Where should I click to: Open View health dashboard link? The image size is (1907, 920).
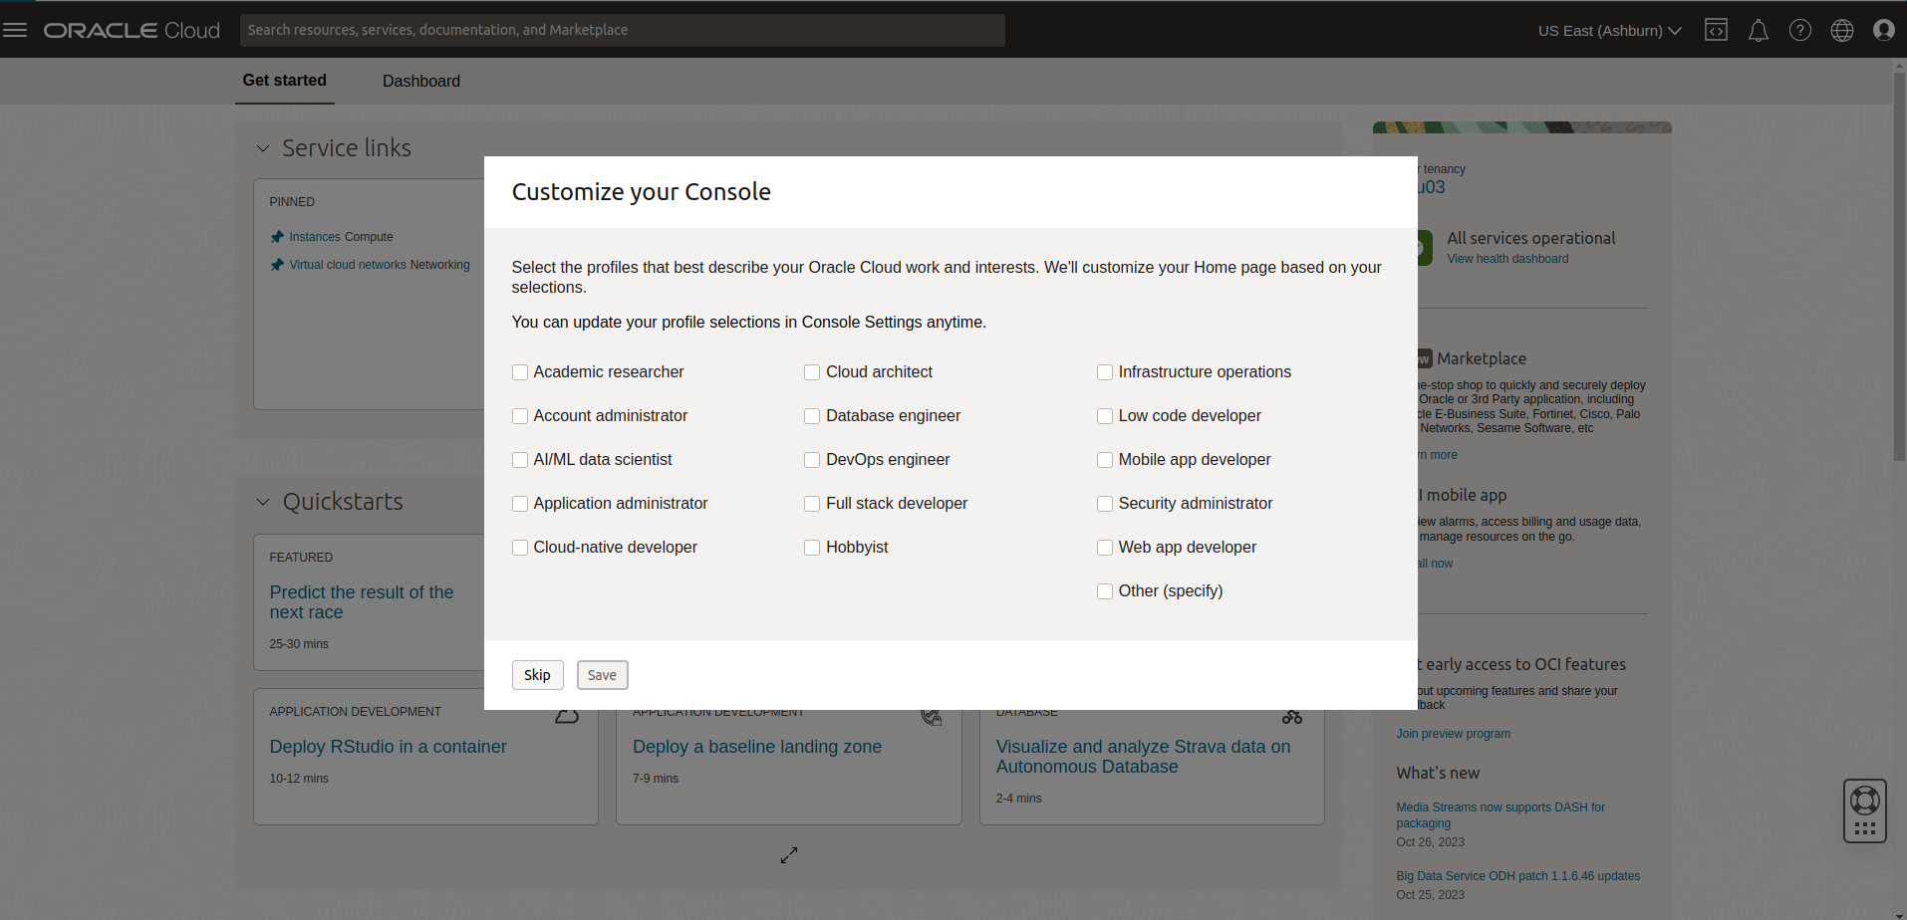coord(1507,259)
